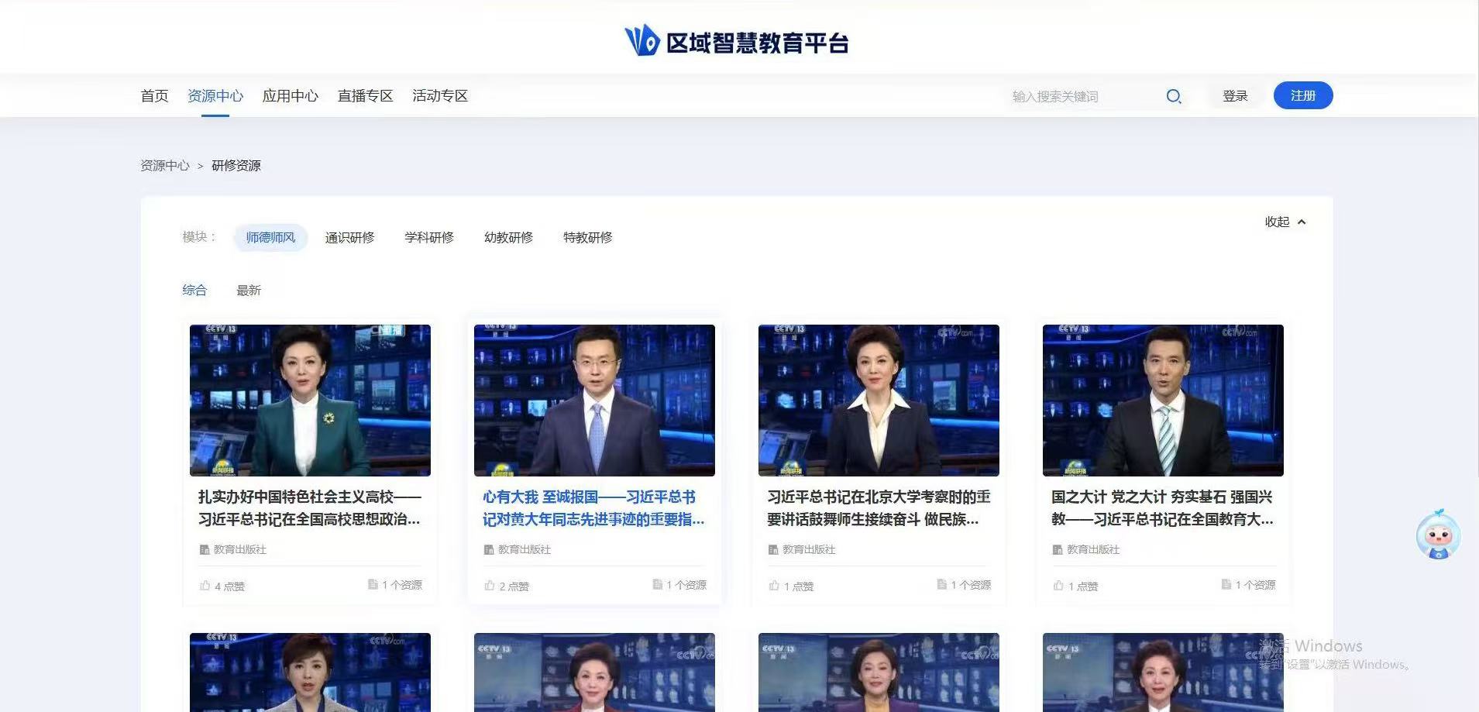Go to 资源中心 breadcrumb link
1479x712 pixels.
click(x=164, y=166)
